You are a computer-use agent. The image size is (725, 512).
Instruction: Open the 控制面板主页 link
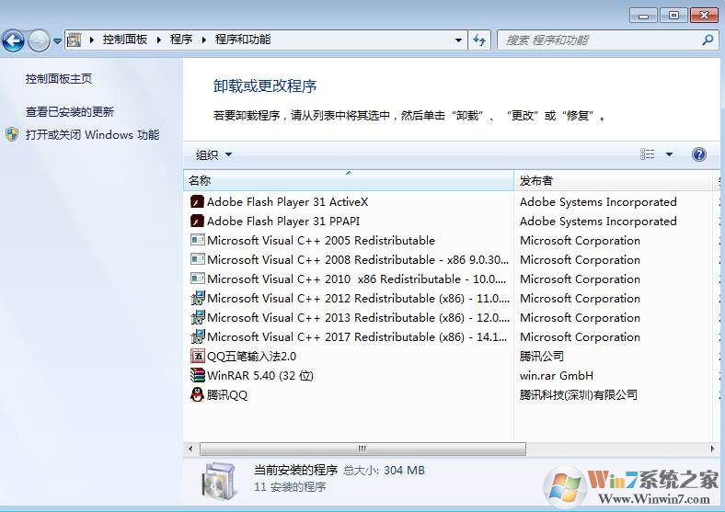click(x=59, y=79)
